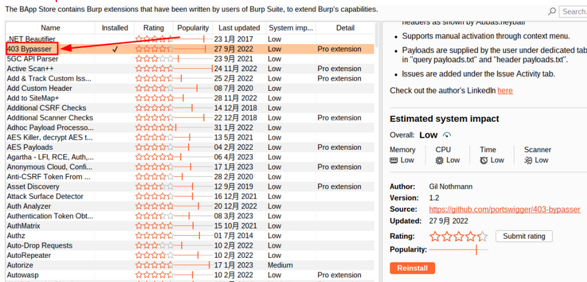The image size is (587, 282).
Task: Click the search magnifier icon
Action: (552, 12)
